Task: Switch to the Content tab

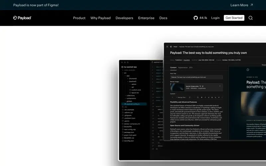Action: pyautogui.click(x=173, y=67)
